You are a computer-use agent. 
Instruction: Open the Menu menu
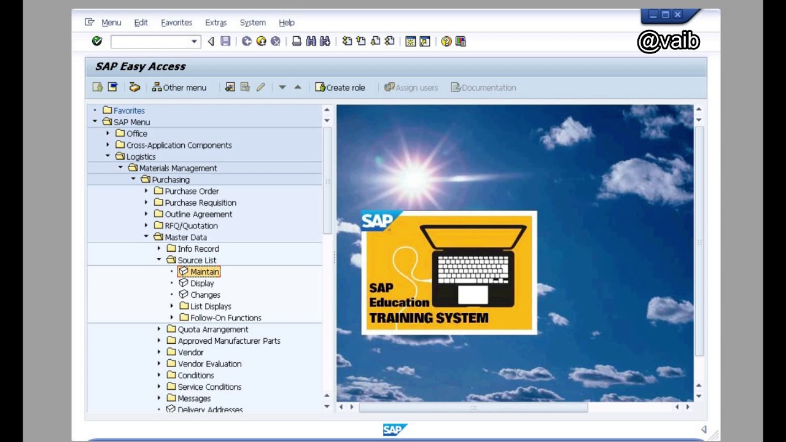tap(111, 22)
